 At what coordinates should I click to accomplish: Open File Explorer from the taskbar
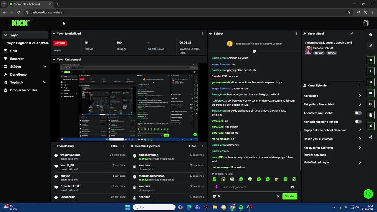pyautogui.click(x=215, y=207)
